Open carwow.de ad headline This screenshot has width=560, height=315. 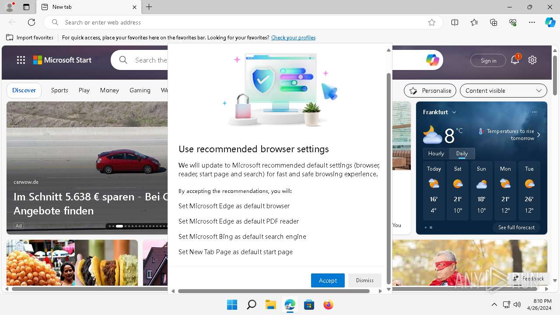[x=91, y=203]
